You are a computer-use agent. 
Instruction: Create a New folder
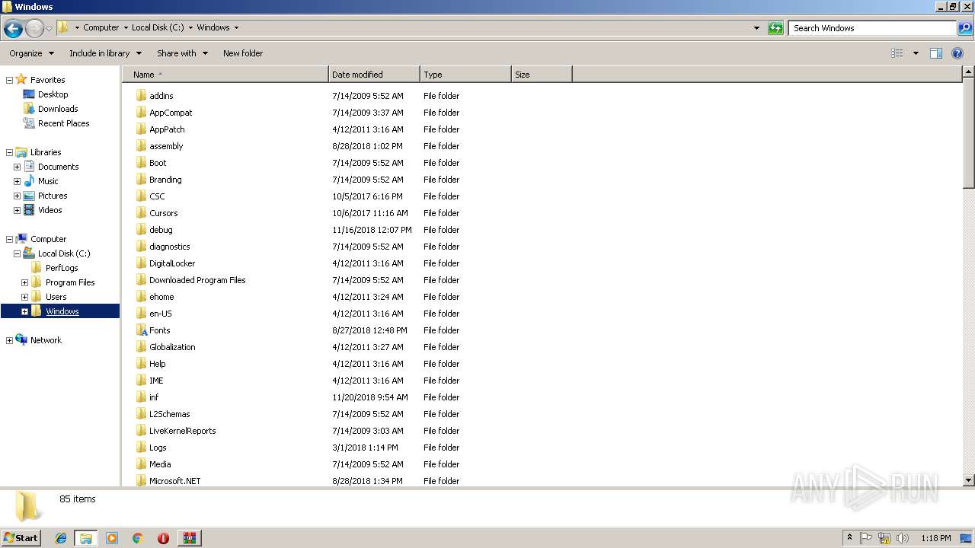(243, 53)
